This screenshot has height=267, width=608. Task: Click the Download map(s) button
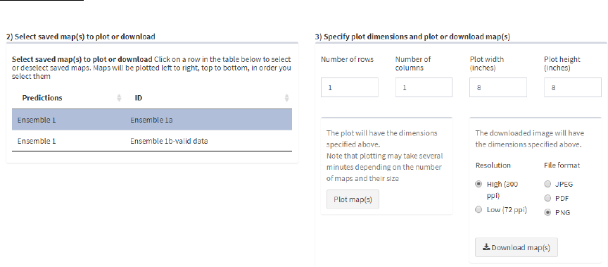click(516, 247)
